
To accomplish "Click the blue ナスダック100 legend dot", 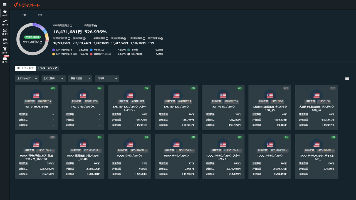I will pyautogui.click(x=91, y=50).
